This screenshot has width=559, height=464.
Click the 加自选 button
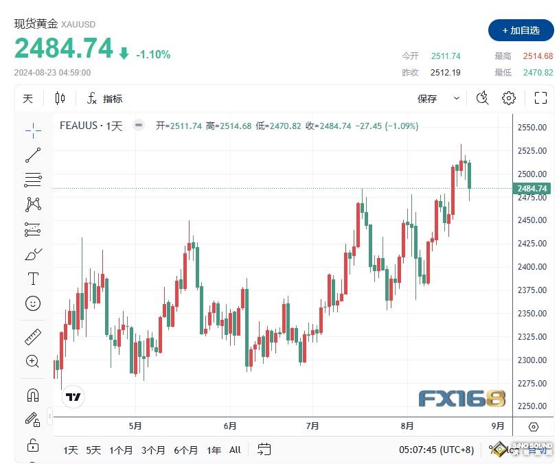click(521, 30)
